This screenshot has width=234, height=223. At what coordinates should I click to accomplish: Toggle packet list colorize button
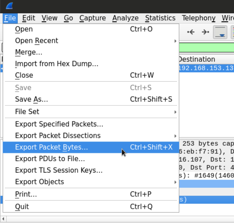tap(232, 32)
